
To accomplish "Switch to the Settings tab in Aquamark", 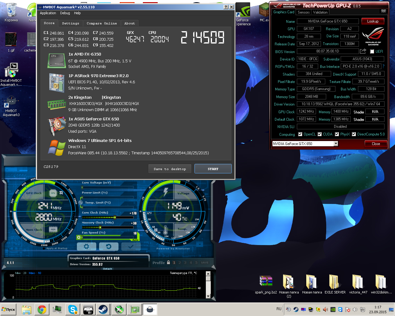I will [70, 23].
